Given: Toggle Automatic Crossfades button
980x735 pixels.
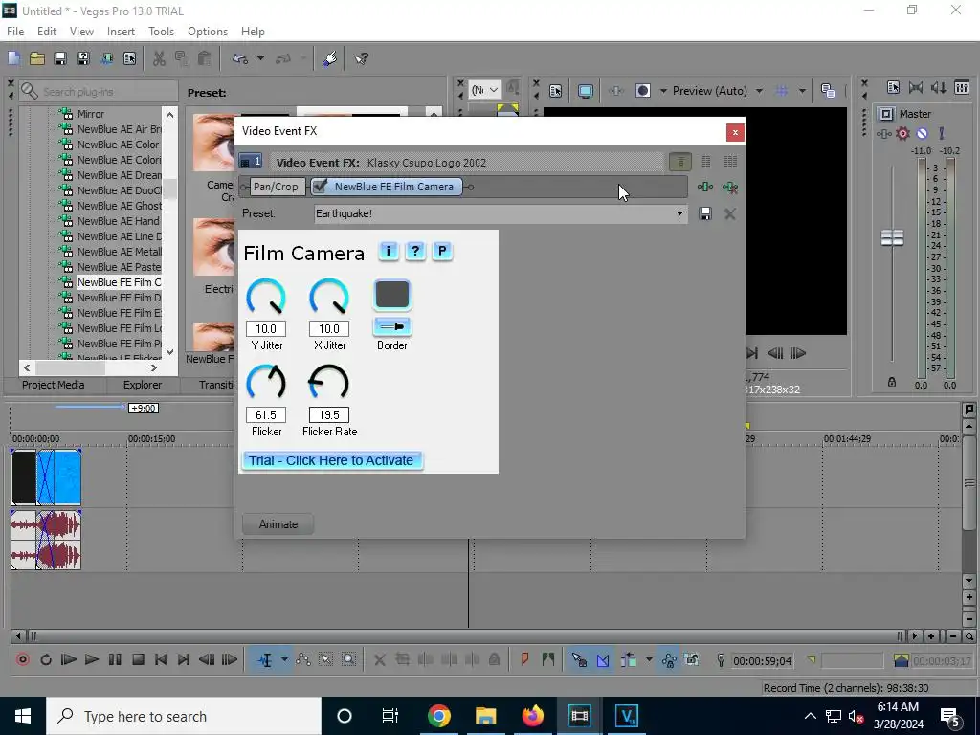Looking at the screenshot, I should (x=603, y=659).
